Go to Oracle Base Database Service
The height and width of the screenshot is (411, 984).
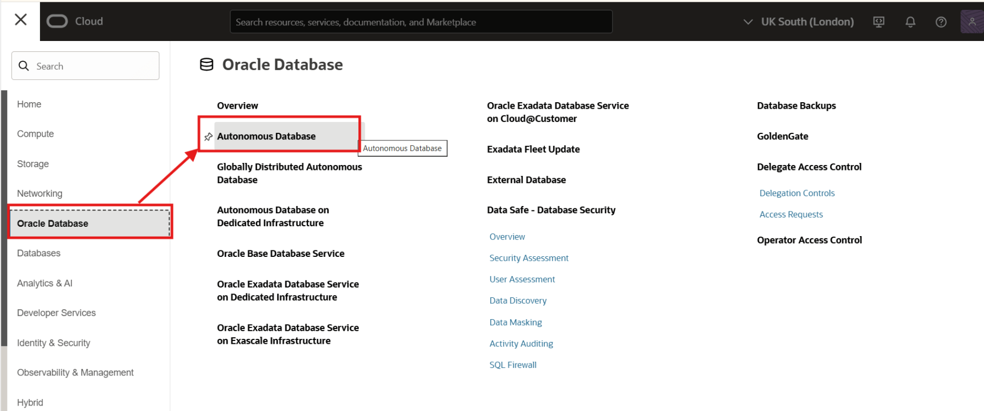(281, 254)
